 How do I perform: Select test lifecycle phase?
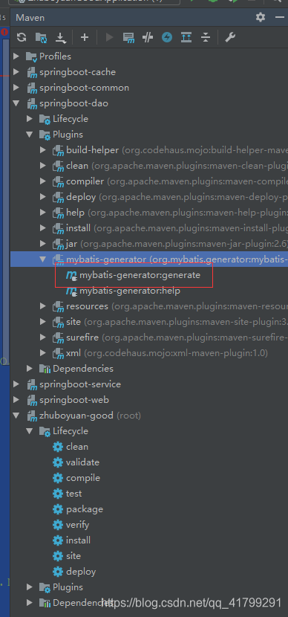coord(74,494)
